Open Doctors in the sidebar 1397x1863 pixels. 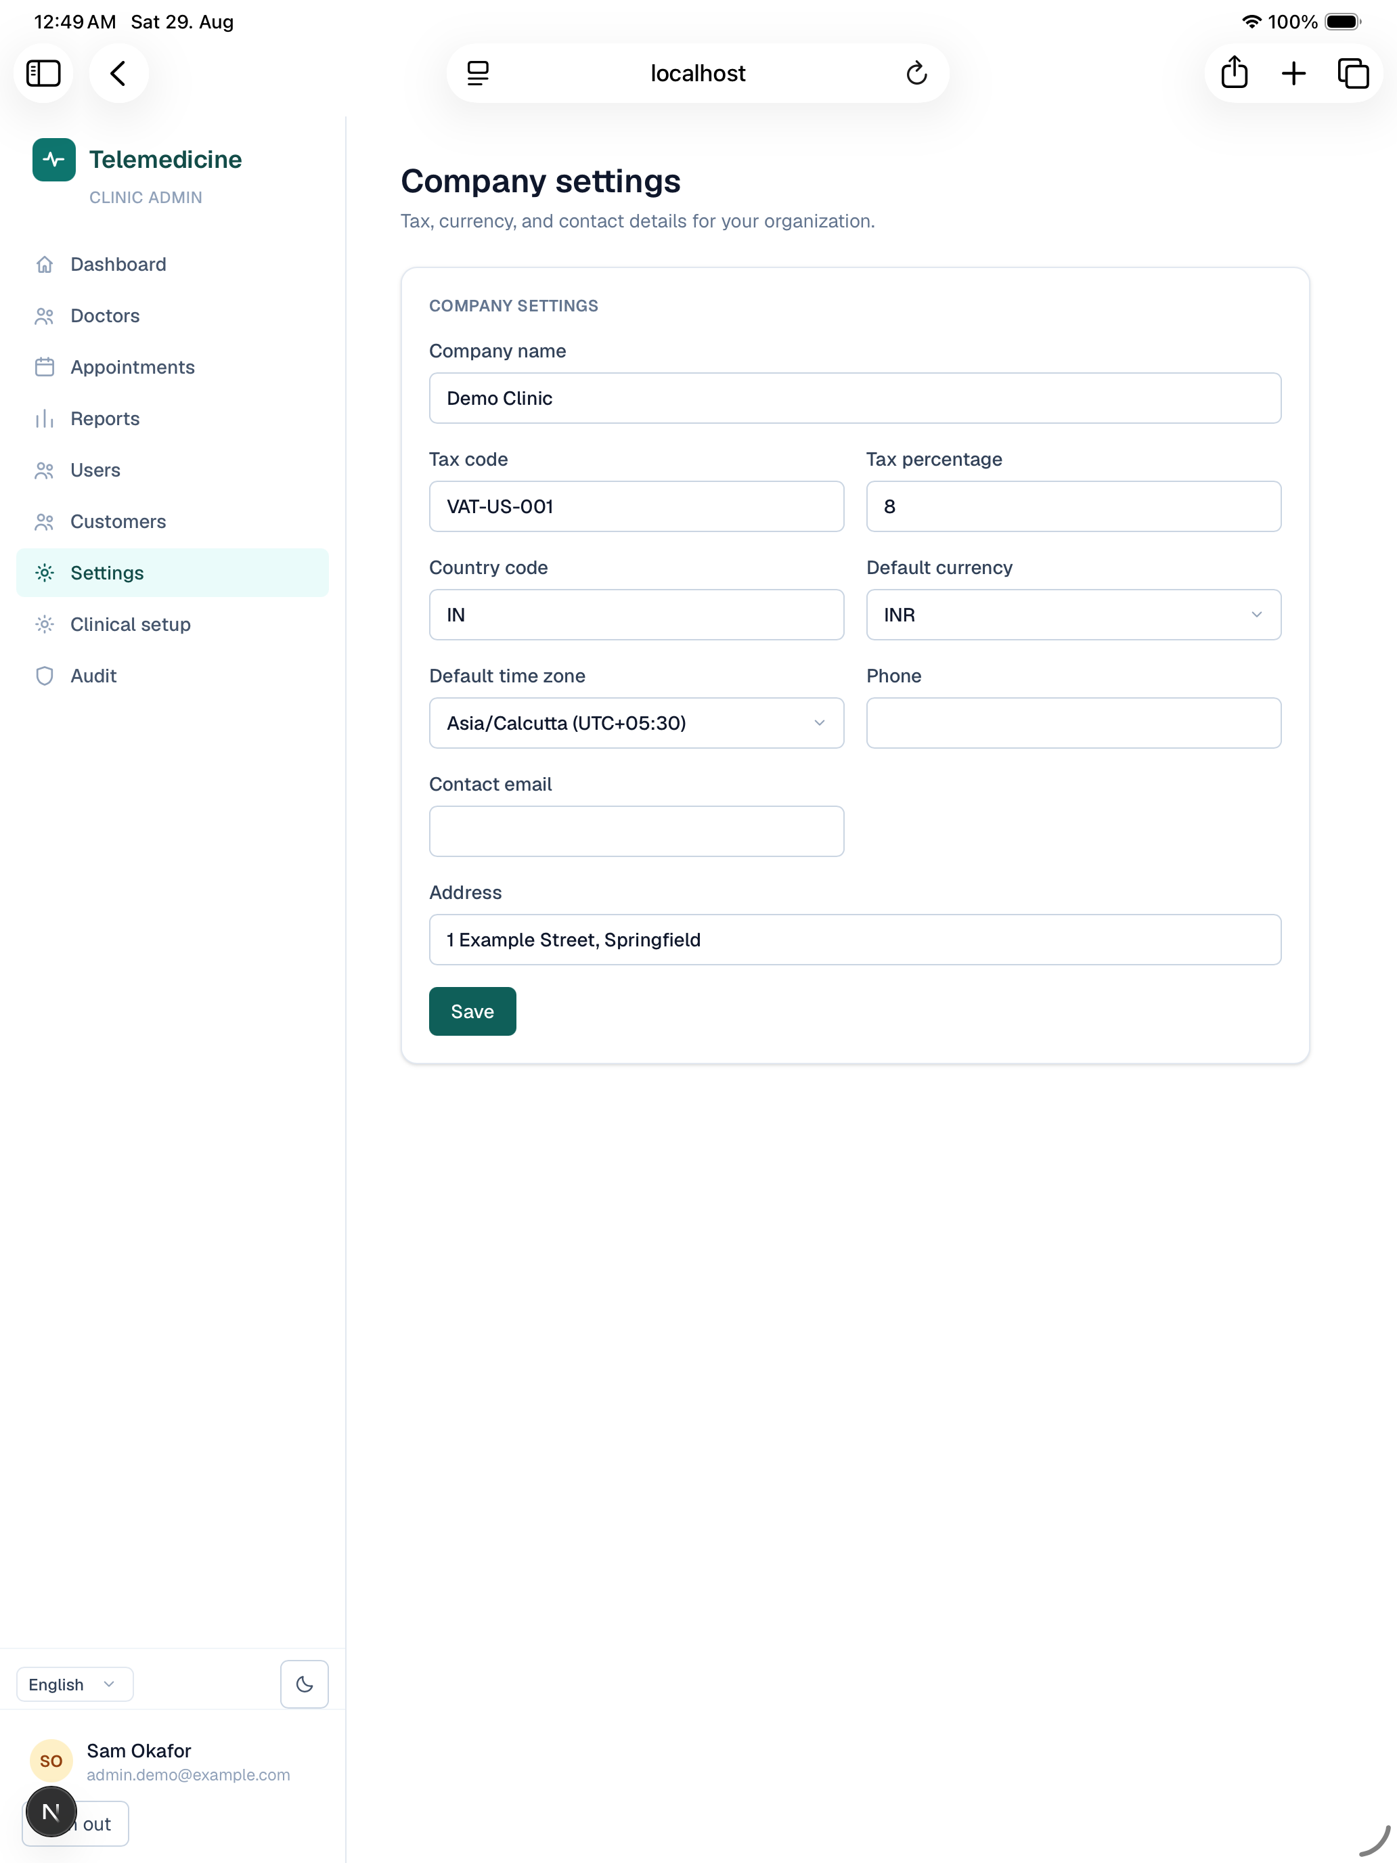click(x=173, y=316)
